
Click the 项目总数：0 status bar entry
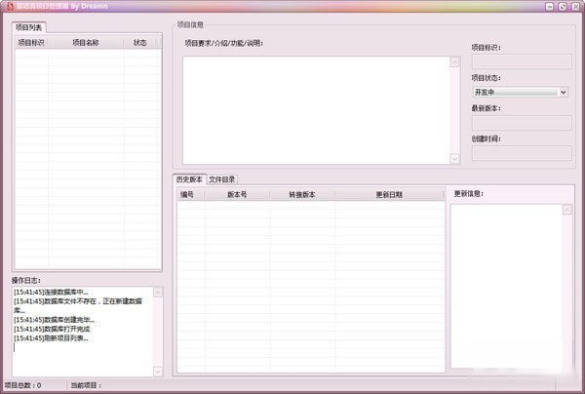pyautogui.click(x=22, y=385)
